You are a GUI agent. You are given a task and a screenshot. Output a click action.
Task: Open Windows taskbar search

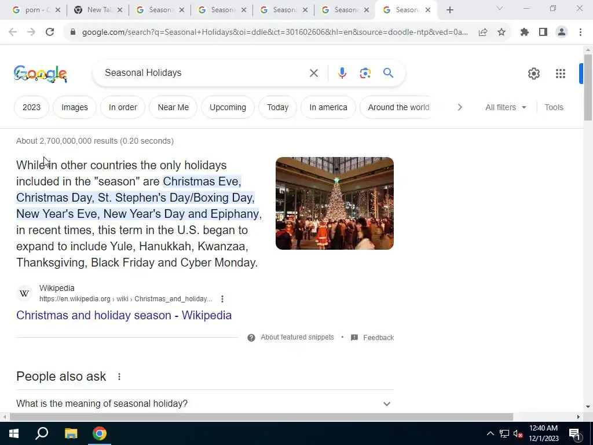coord(42,433)
